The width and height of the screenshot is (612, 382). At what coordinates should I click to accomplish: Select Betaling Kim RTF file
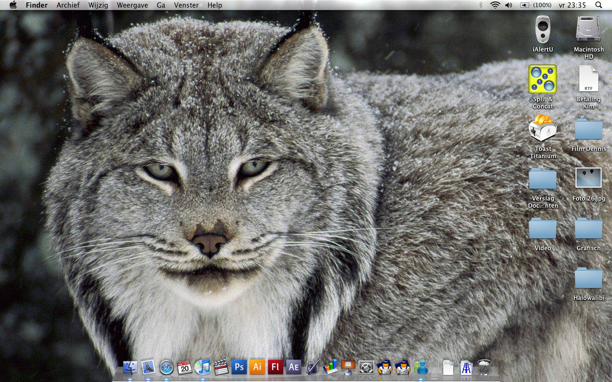tap(589, 87)
